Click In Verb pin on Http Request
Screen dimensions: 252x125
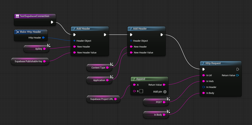click(x=204, y=81)
